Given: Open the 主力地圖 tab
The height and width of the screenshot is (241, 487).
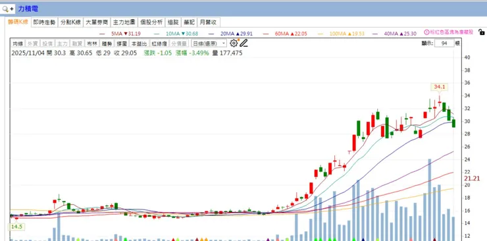Looking at the screenshot, I should [x=124, y=22].
